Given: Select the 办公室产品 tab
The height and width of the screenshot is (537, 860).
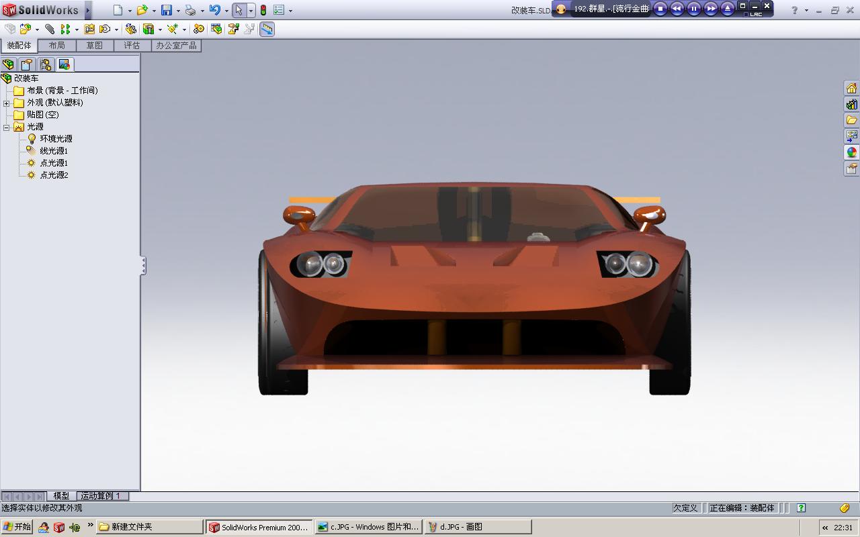Looking at the screenshot, I should click(177, 46).
